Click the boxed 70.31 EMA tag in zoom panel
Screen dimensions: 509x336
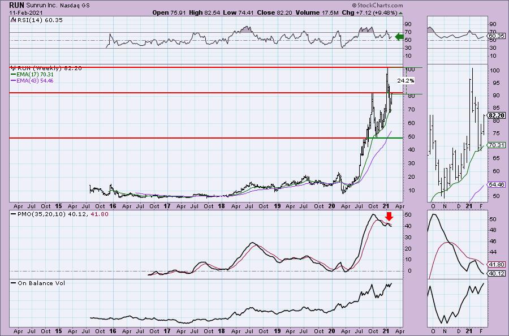497,145
